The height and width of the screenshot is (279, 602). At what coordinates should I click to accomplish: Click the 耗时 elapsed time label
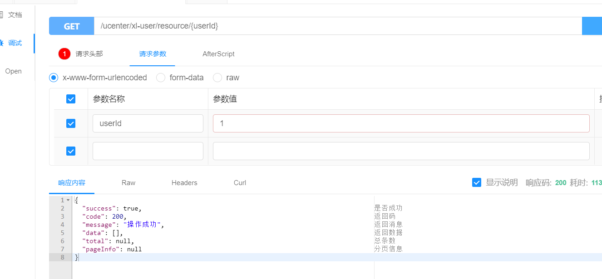579,183
